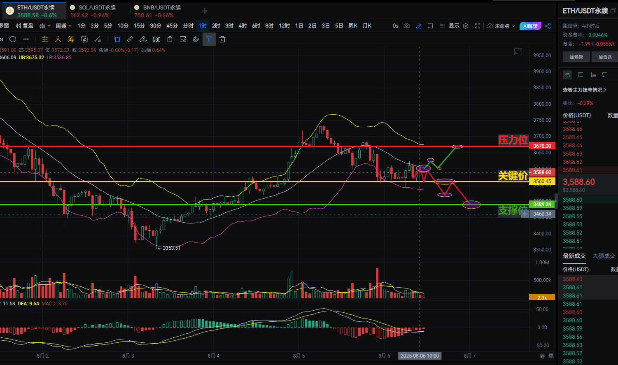This screenshot has height=365, width=618.
Task: Click the AI解读 button
Action: click(530, 26)
